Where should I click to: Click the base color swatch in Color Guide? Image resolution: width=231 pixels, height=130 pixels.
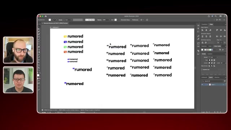tap(202, 50)
